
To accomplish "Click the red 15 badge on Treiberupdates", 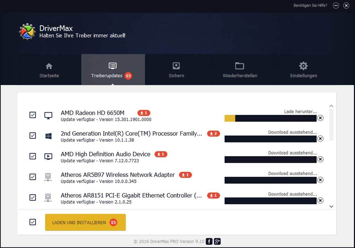I will tap(128, 76).
